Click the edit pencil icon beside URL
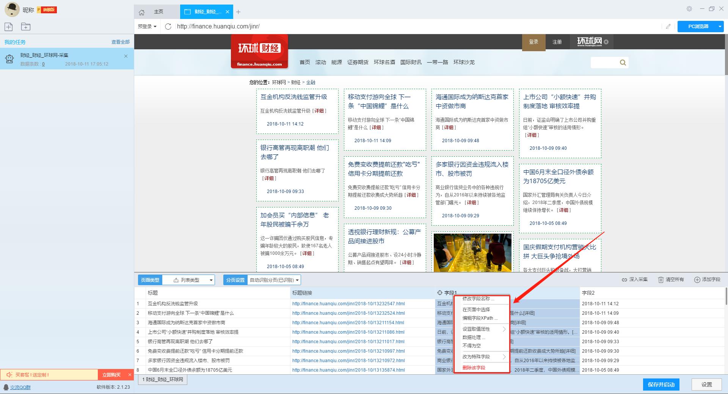The image size is (728, 394). [668, 27]
